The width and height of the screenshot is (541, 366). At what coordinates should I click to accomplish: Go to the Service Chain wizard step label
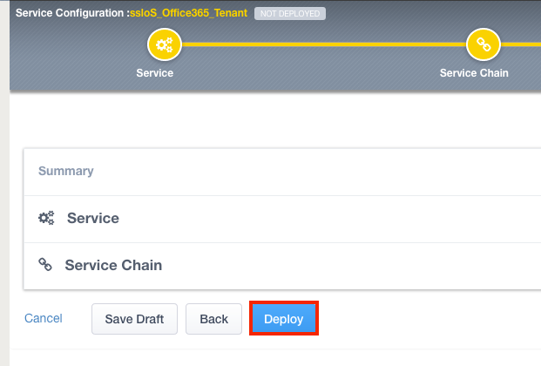[x=474, y=73]
